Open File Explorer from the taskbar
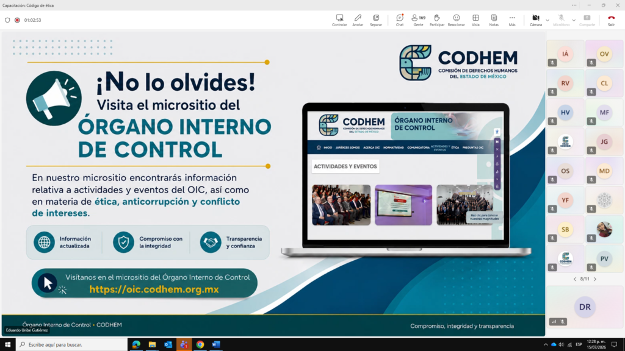Image resolution: width=625 pixels, height=351 pixels. point(152,344)
